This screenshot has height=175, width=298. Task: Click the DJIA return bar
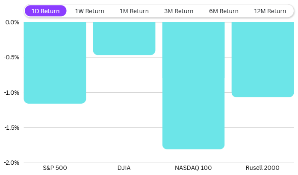[x=124, y=38]
